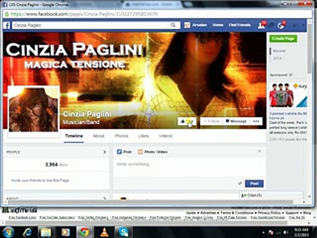Switch to Chrome in the taskbar
Screen dimensions: 317x238
click(84, 232)
